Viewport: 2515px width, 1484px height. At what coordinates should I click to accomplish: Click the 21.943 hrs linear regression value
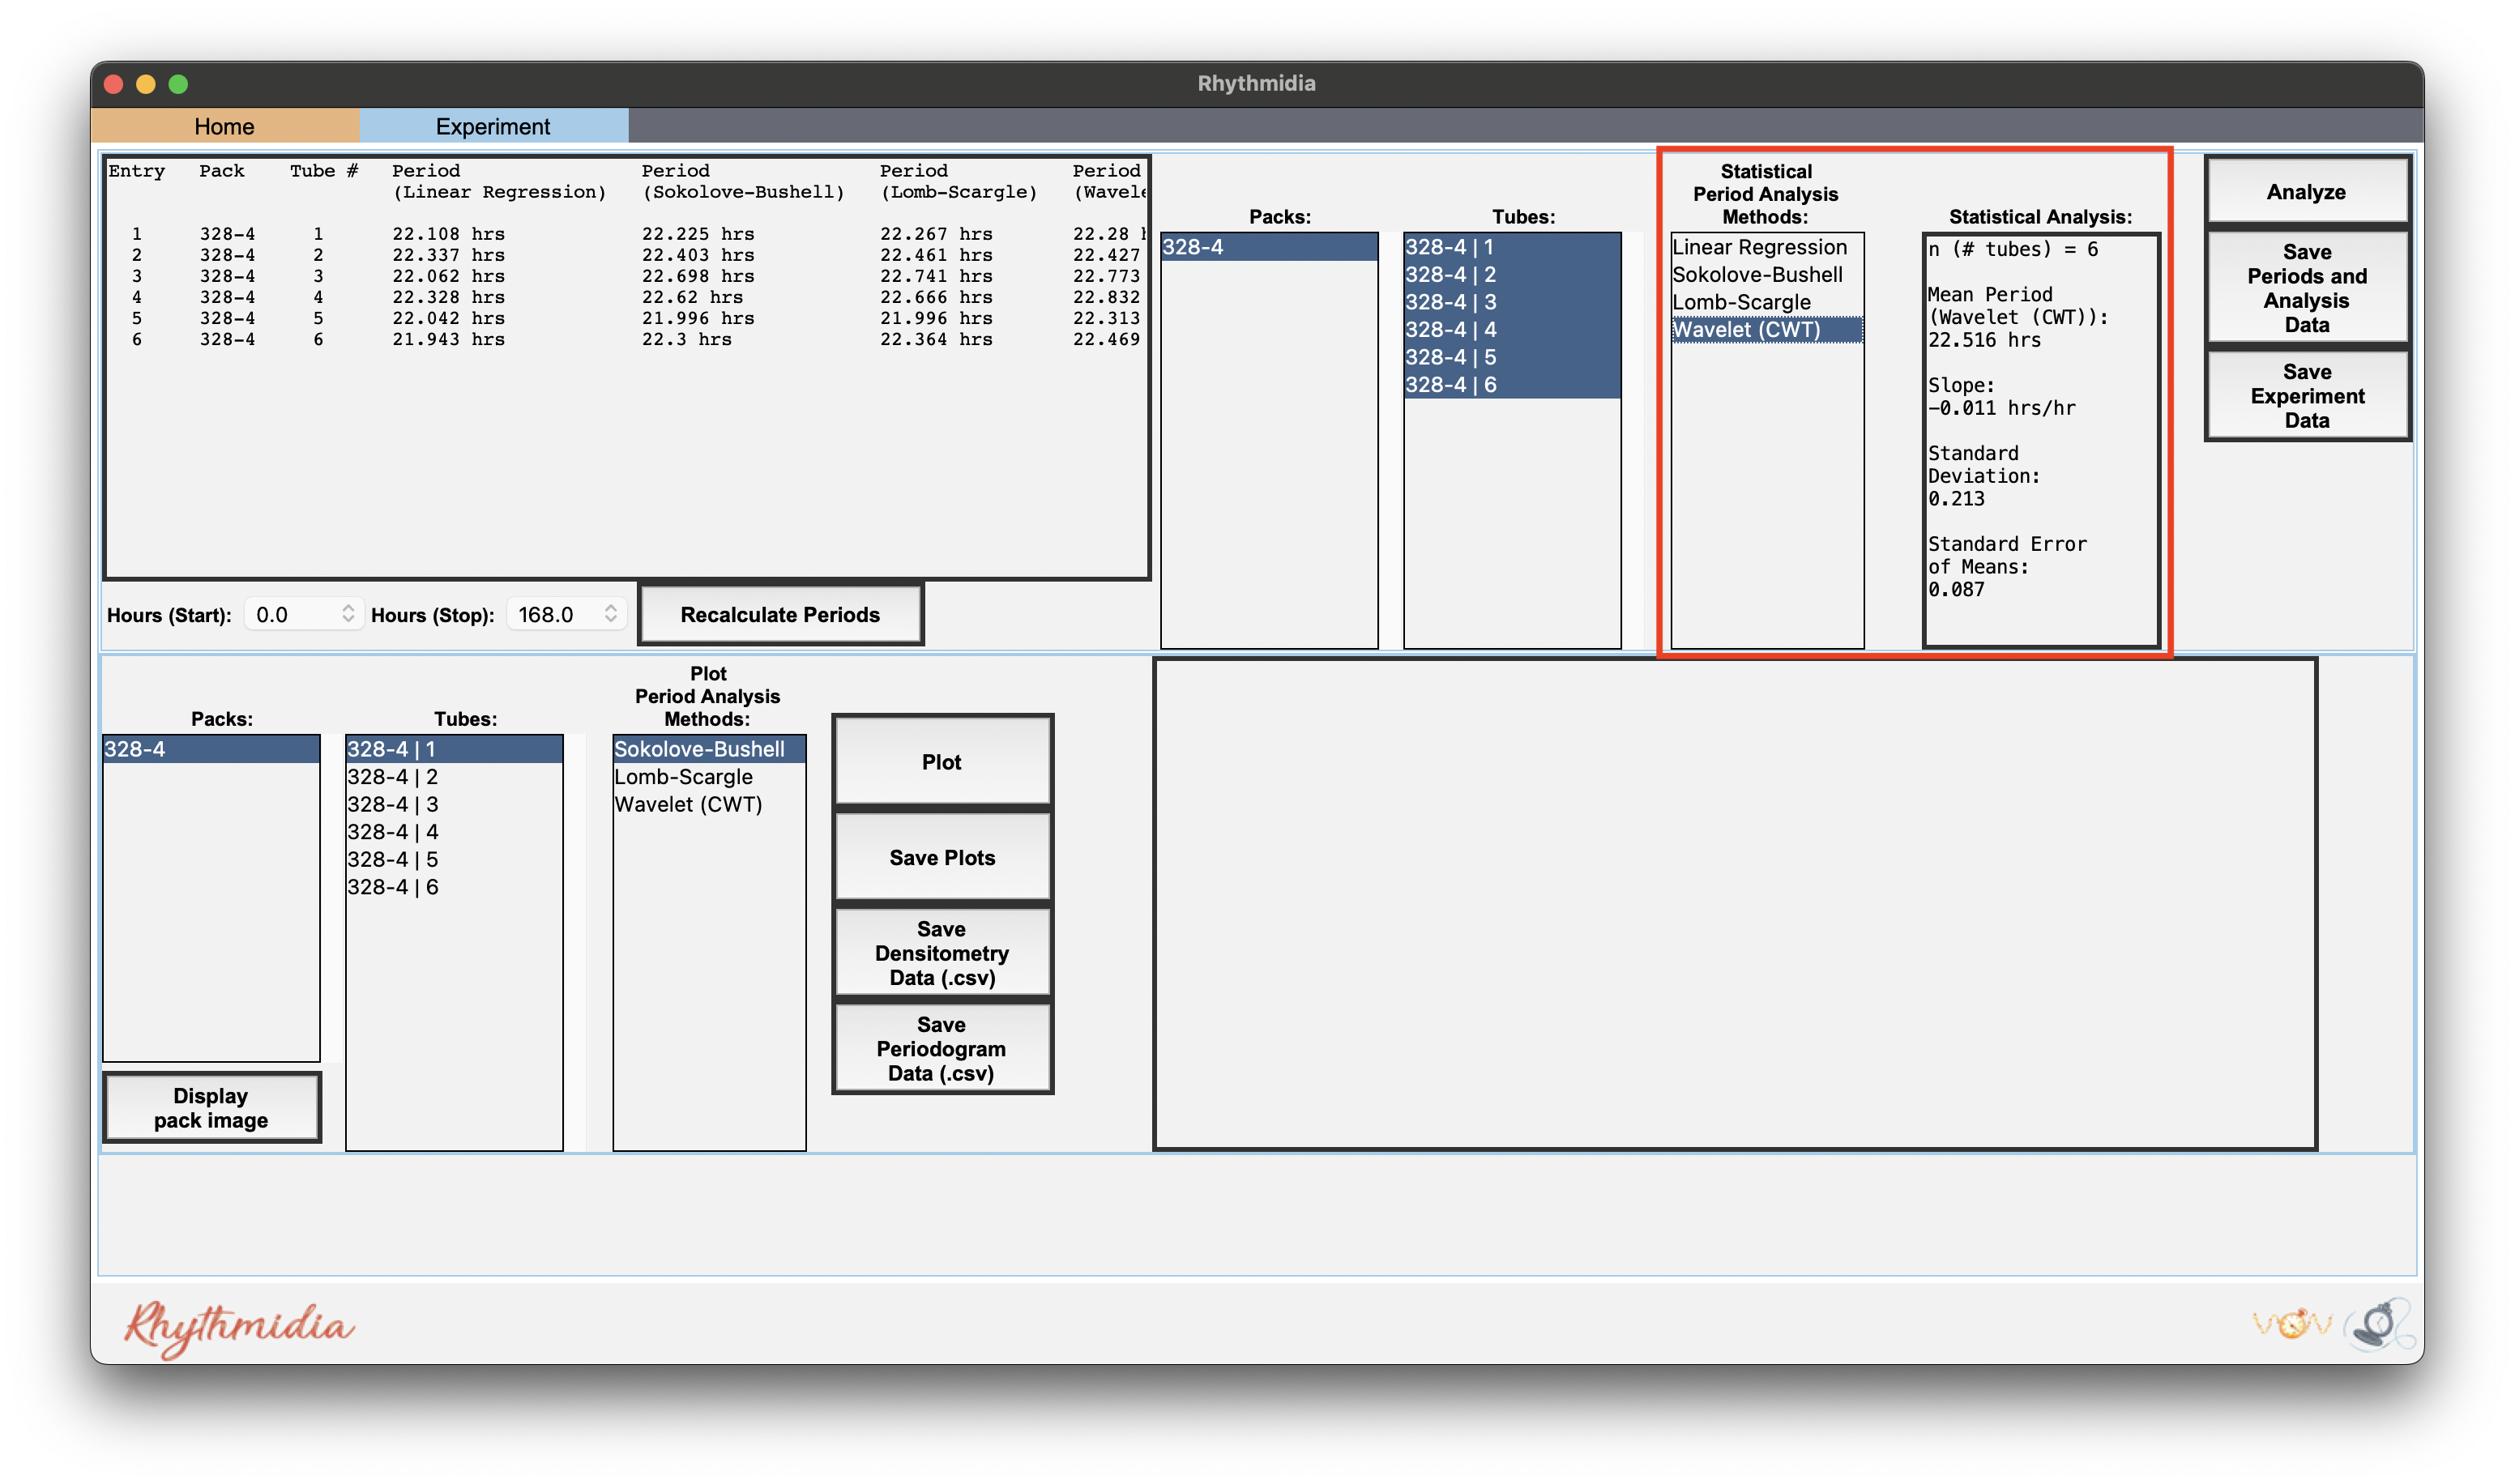(448, 340)
